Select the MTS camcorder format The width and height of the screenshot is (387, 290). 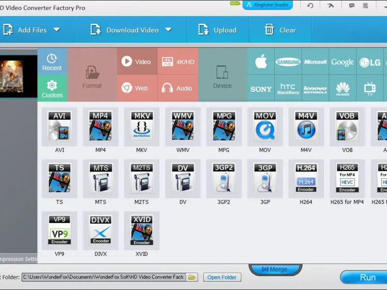pyautogui.click(x=101, y=178)
